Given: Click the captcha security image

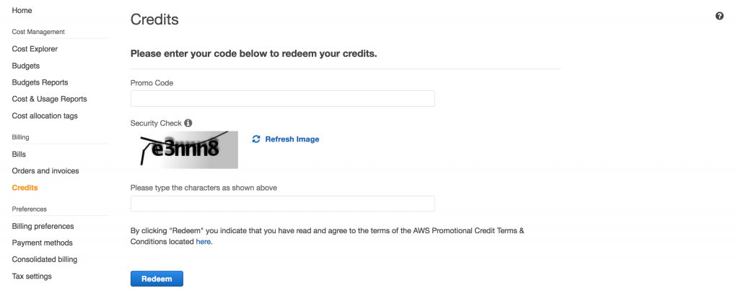Looking at the screenshot, I should pyautogui.click(x=184, y=149).
